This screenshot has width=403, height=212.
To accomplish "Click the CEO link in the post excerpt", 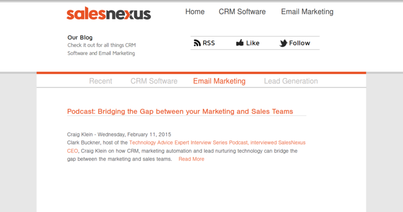I will (x=73, y=151).
